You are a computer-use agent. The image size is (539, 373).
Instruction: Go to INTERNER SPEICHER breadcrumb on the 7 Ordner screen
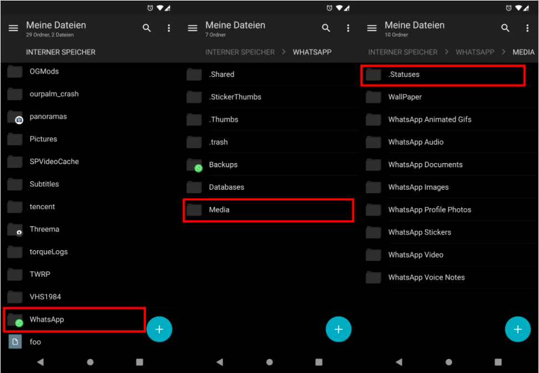pos(240,52)
